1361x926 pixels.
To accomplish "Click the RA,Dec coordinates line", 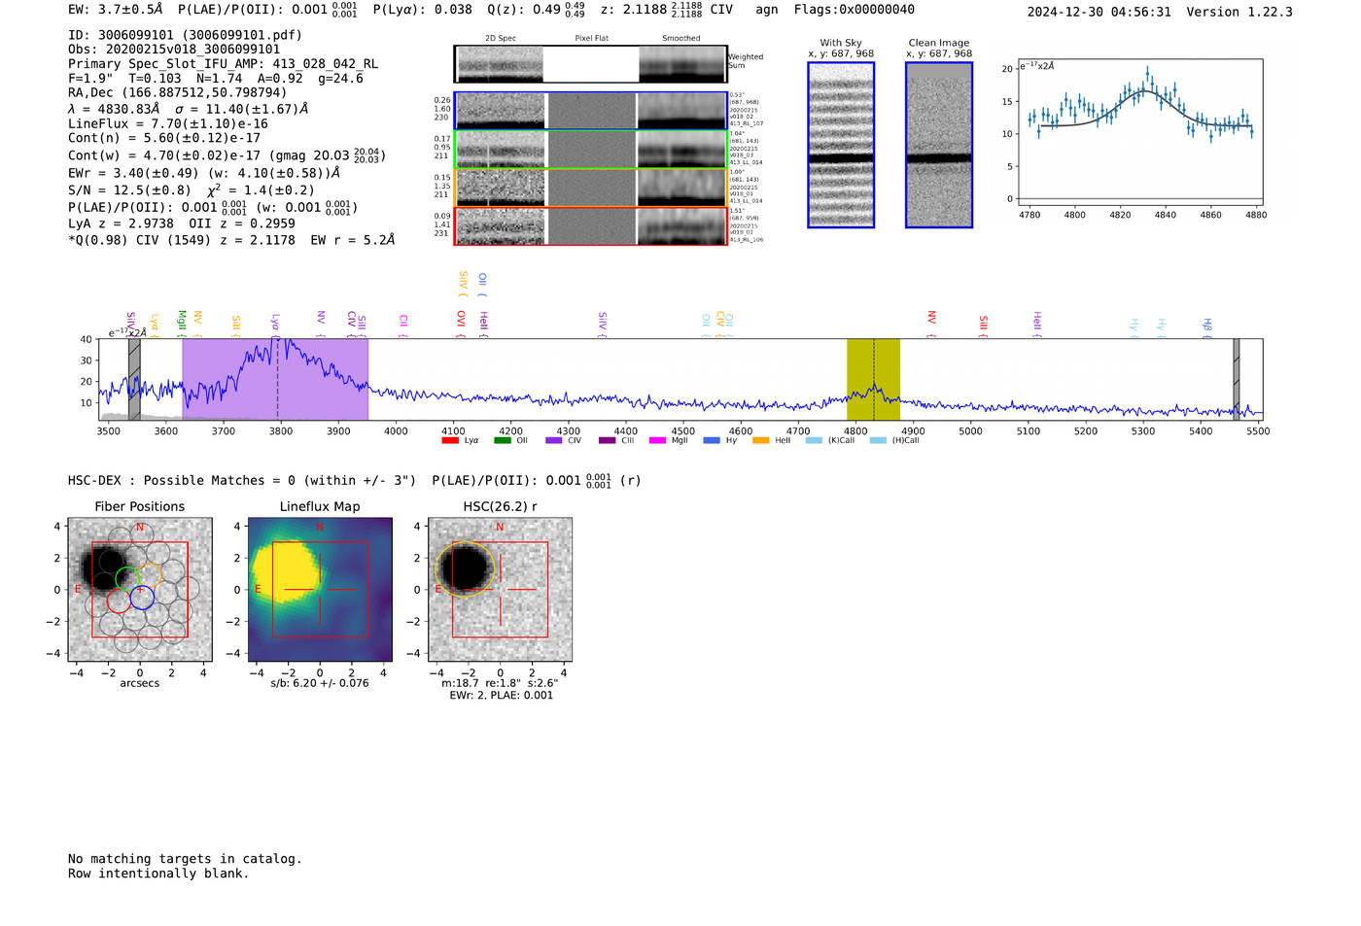I will pyautogui.click(x=178, y=93).
